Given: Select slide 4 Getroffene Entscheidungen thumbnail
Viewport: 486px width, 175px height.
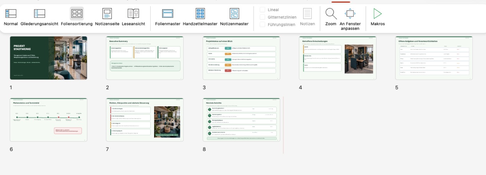Looking at the screenshot, I should point(338,58).
